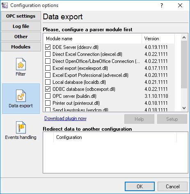Viewport: 190px width, 194px height.
Task: Click version 3.1.10.1118 cell
Action: coord(156,96)
